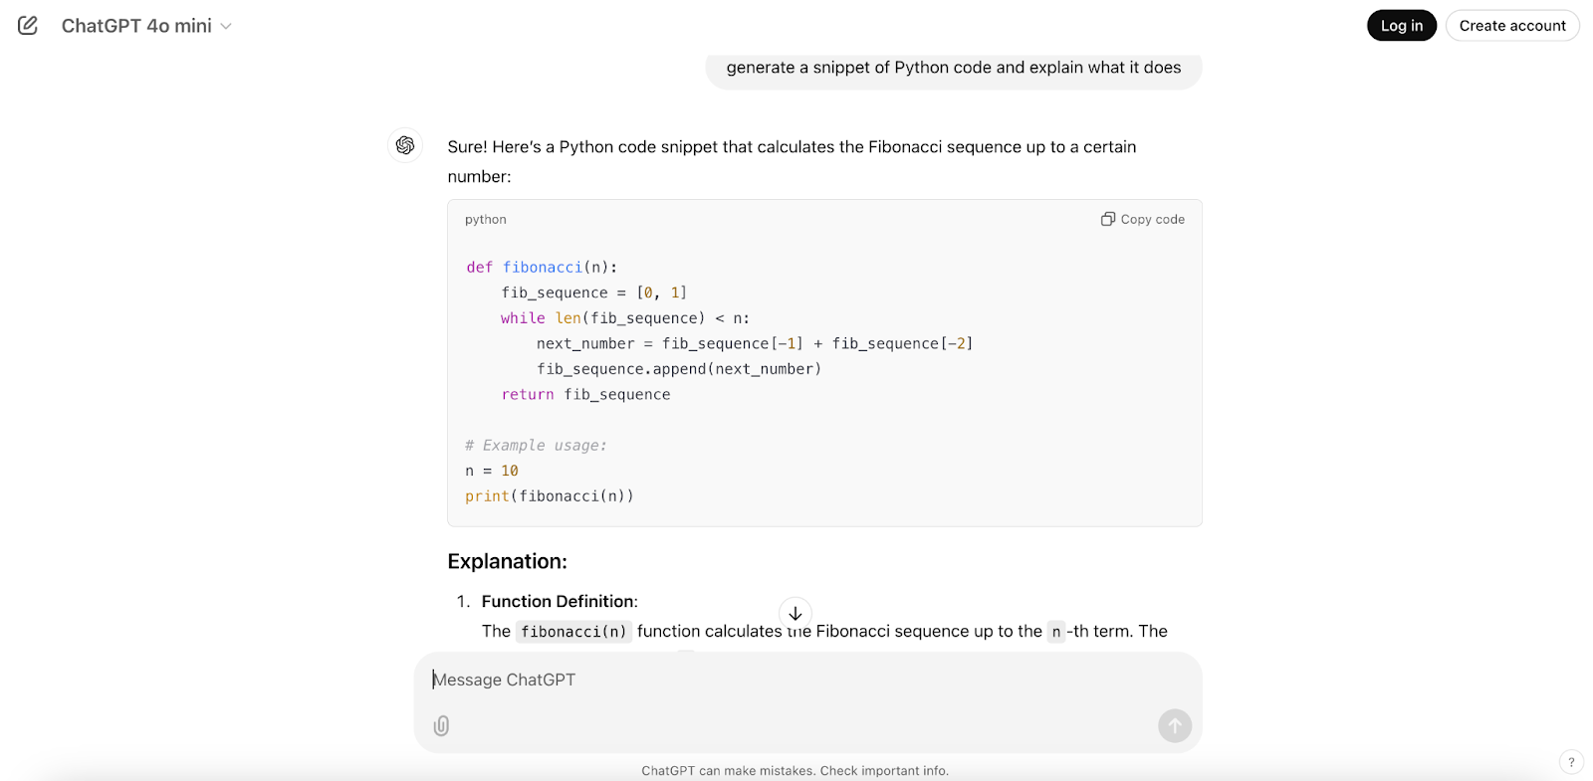This screenshot has width=1593, height=781.
Task: Copy the Python code with Copy code
Action: [x=1143, y=219]
